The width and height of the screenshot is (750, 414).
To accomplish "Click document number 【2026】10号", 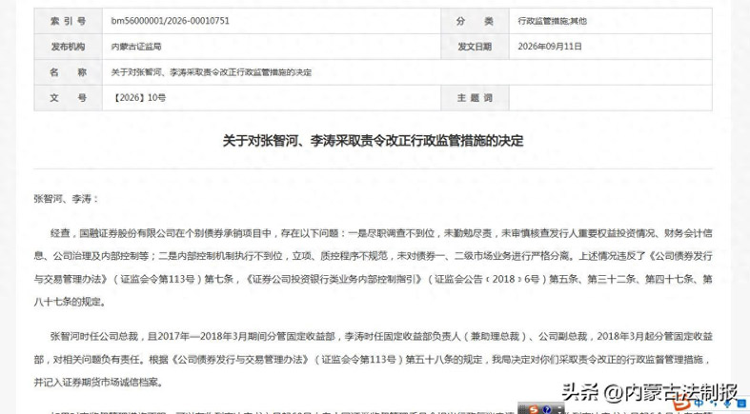I will 138,98.
